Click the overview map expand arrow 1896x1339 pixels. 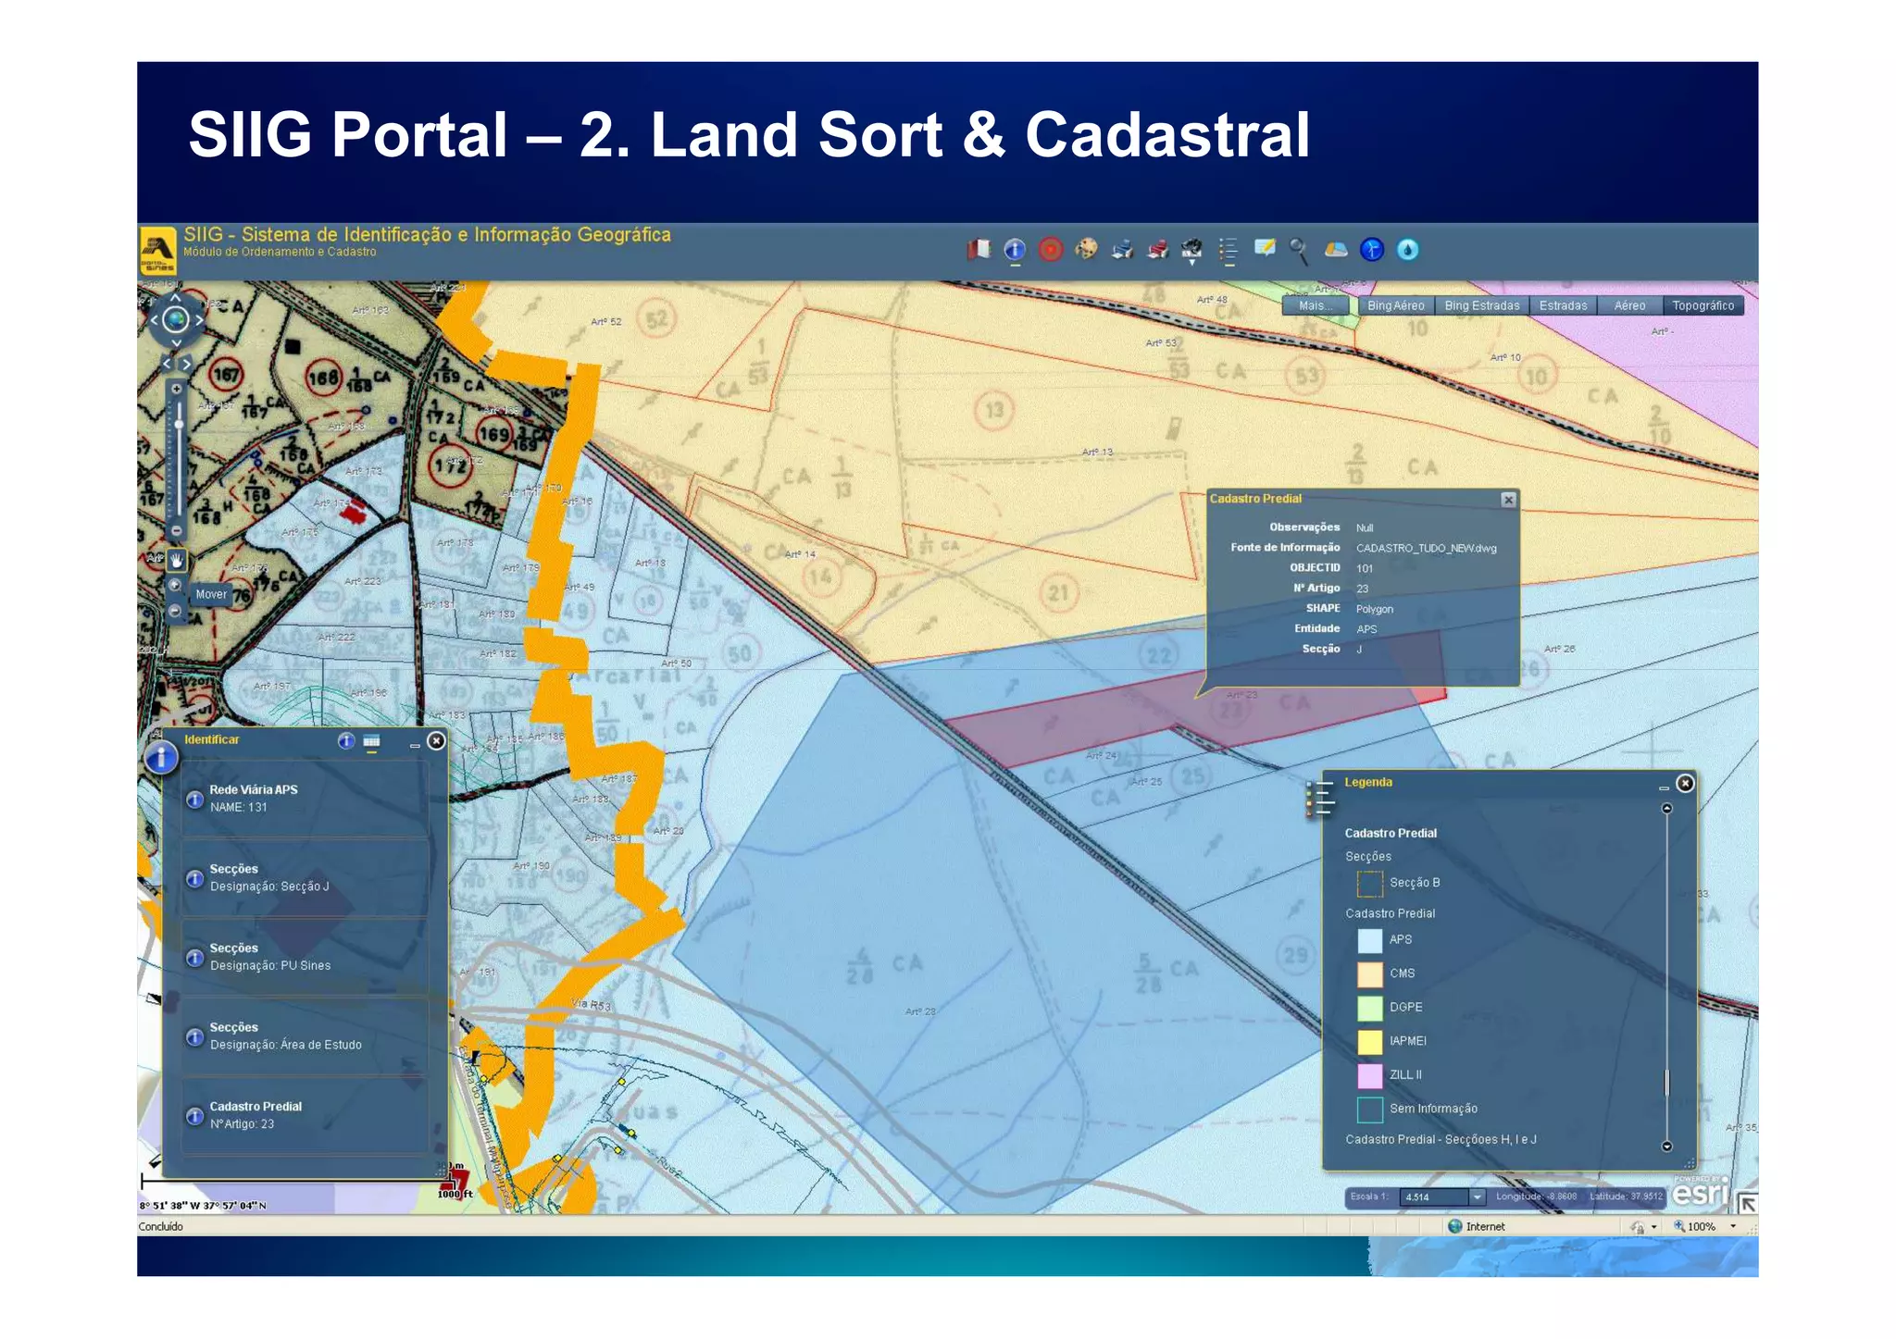click(x=1746, y=1202)
